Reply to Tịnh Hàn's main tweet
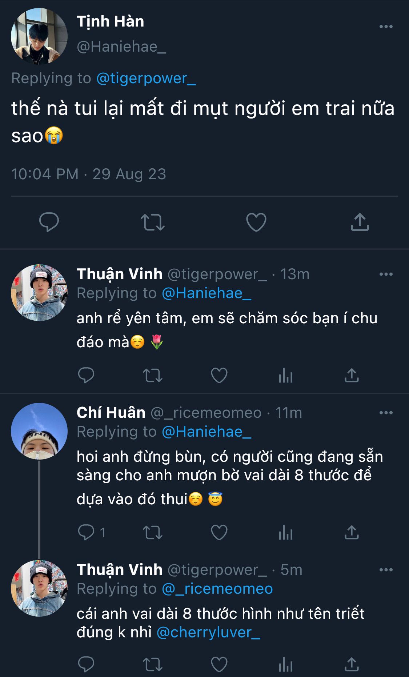 (49, 222)
